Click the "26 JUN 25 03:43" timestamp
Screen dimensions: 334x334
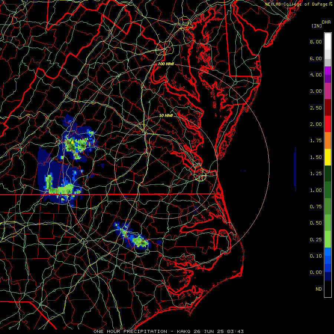(219, 331)
